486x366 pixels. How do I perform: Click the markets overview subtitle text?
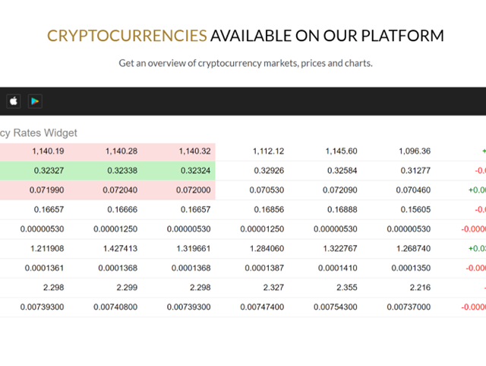(245, 63)
